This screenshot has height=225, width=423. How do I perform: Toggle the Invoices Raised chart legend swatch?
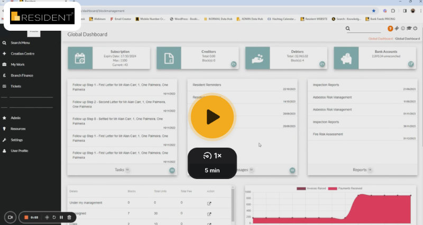coord(301,188)
